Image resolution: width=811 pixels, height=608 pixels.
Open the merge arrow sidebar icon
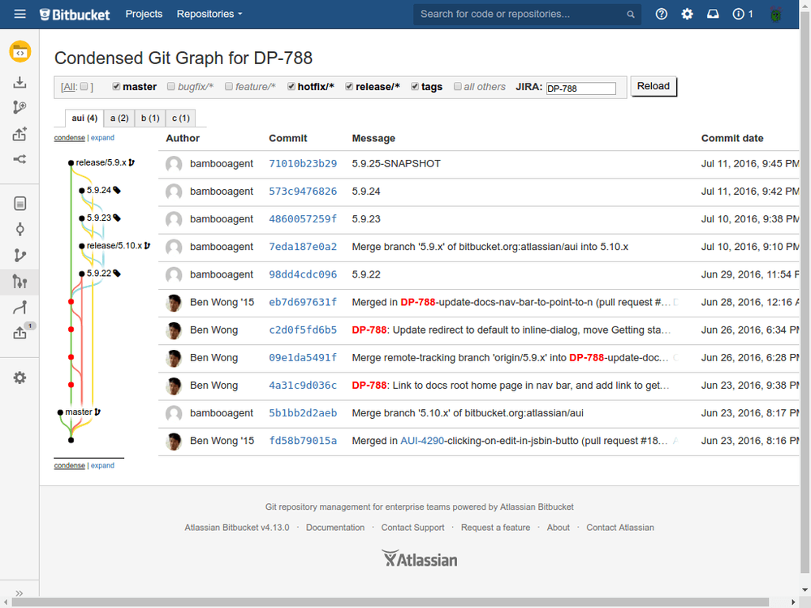[x=19, y=308]
